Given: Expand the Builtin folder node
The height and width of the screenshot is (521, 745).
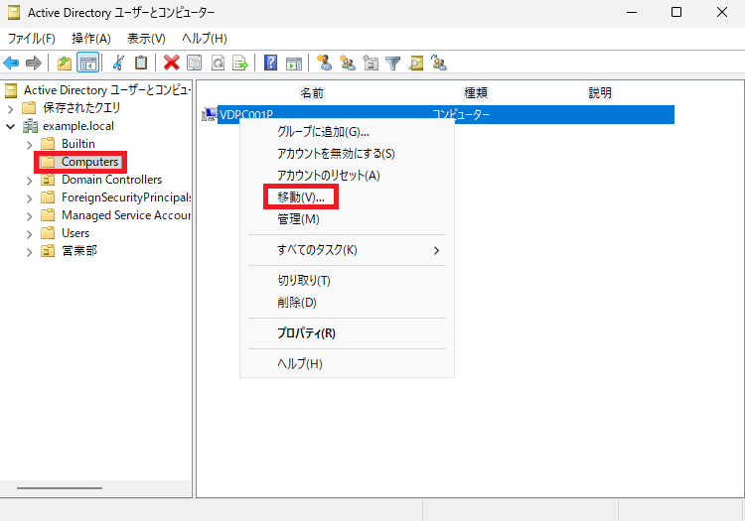Looking at the screenshot, I should click(30, 144).
